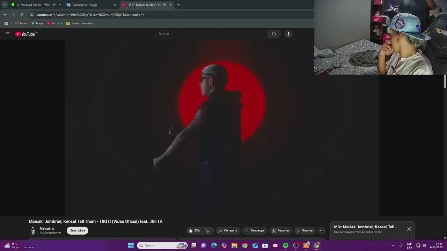Image resolution: width=447 pixels, height=251 pixels.
Task: Open the Chrome apps grid shortcut
Action: click(x=6, y=23)
